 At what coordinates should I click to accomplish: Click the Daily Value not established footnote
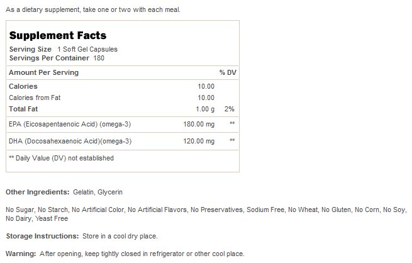tap(61, 158)
